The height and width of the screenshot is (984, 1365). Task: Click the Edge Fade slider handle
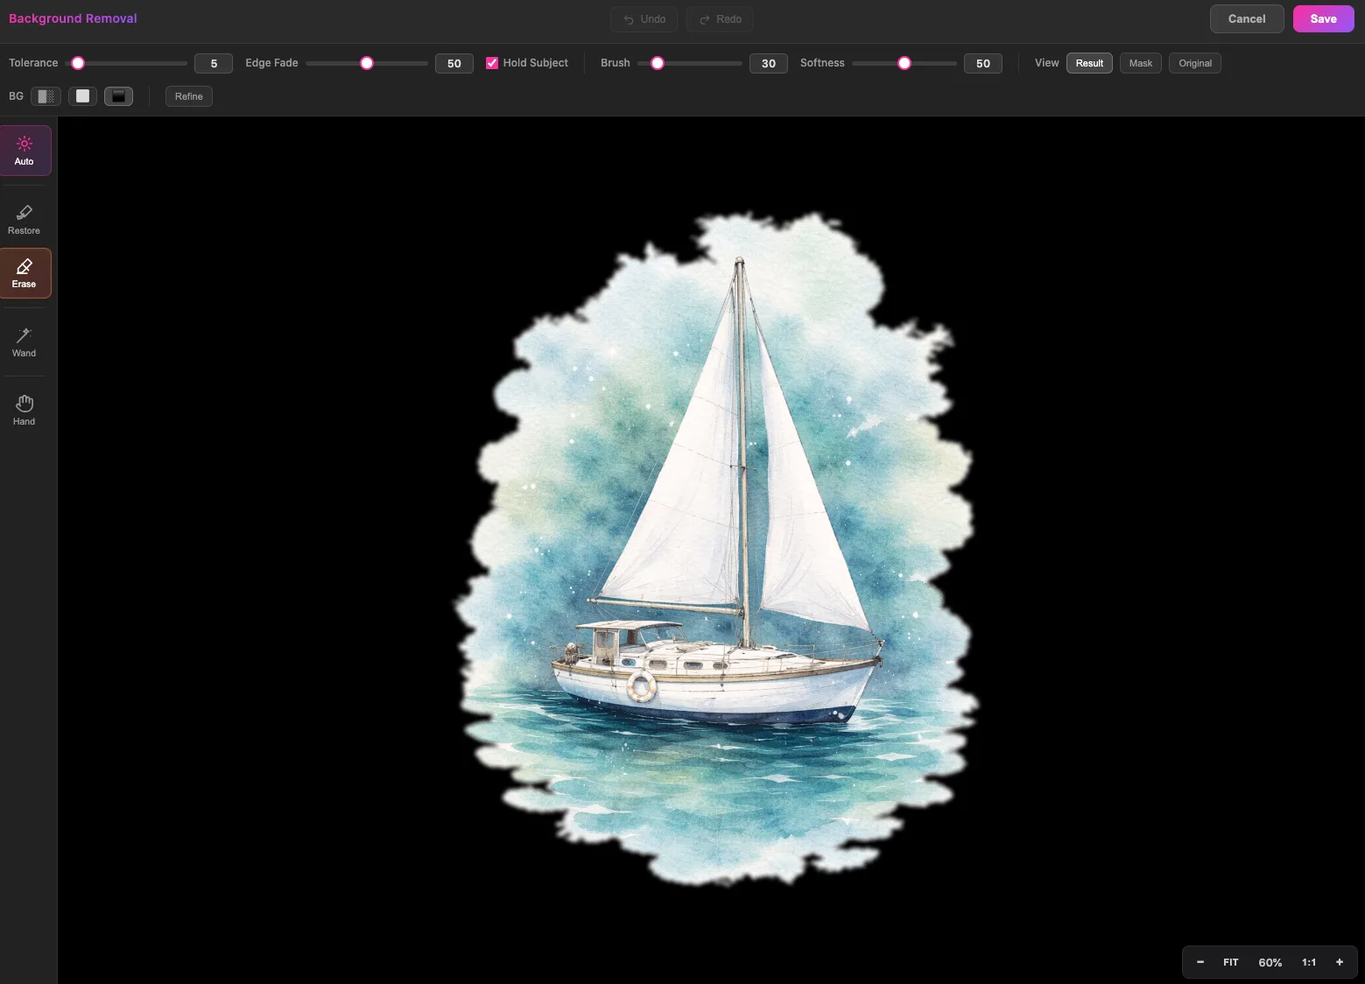pos(367,63)
